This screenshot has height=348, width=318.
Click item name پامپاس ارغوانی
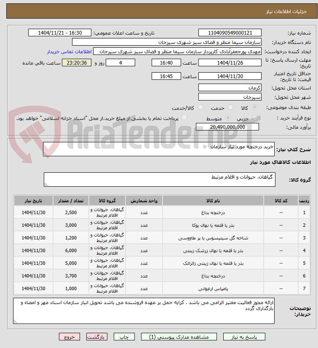pyautogui.click(x=213, y=288)
